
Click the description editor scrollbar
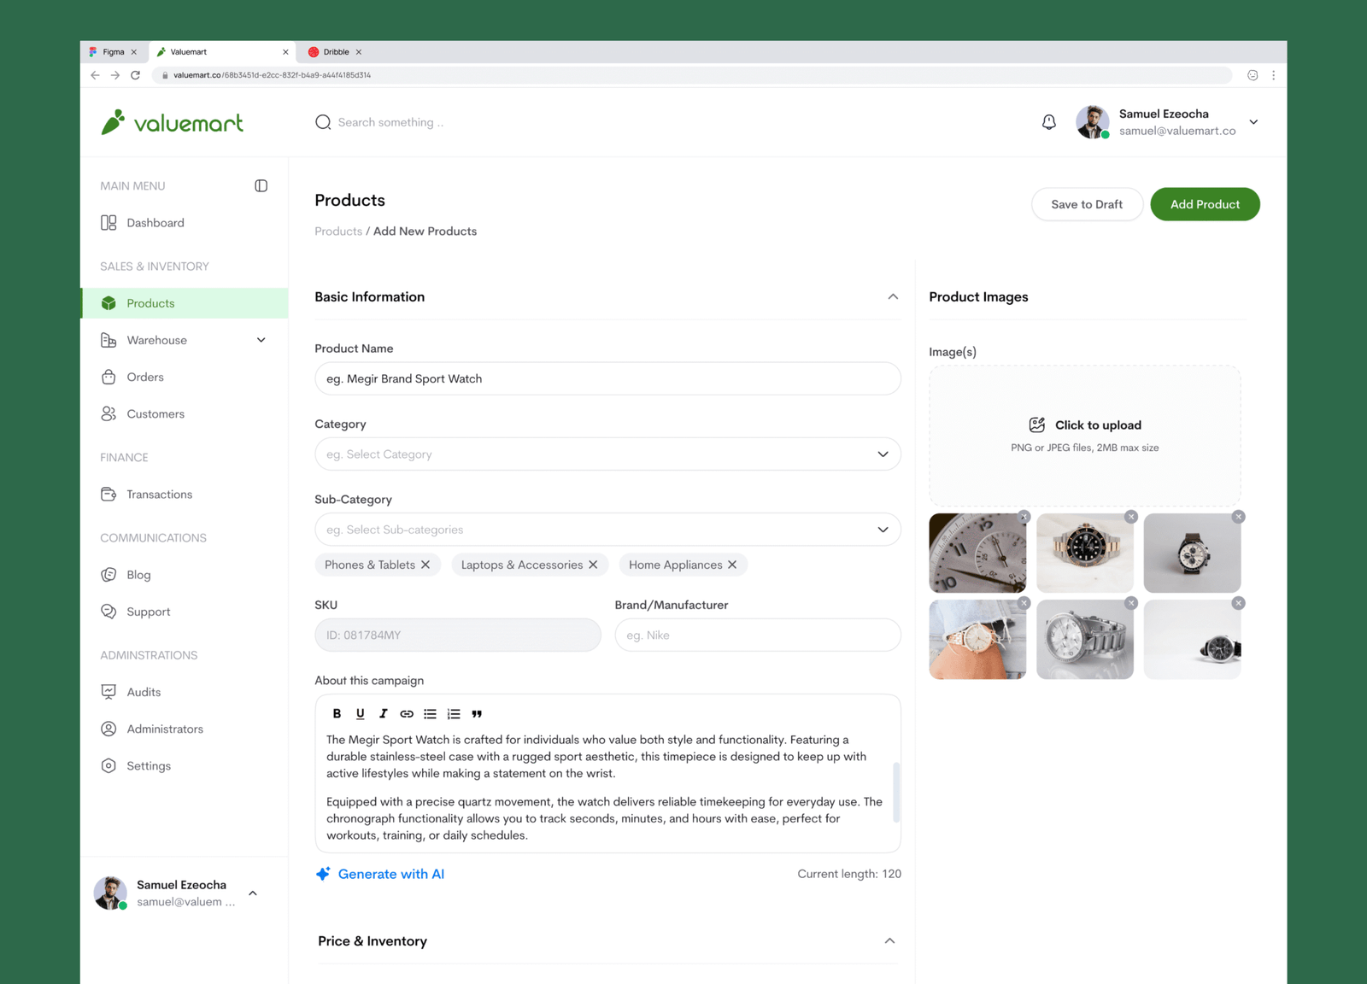point(895,792)
